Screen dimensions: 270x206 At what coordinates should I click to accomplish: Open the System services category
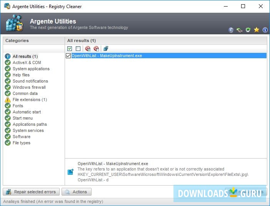click(x=28, y=130)
